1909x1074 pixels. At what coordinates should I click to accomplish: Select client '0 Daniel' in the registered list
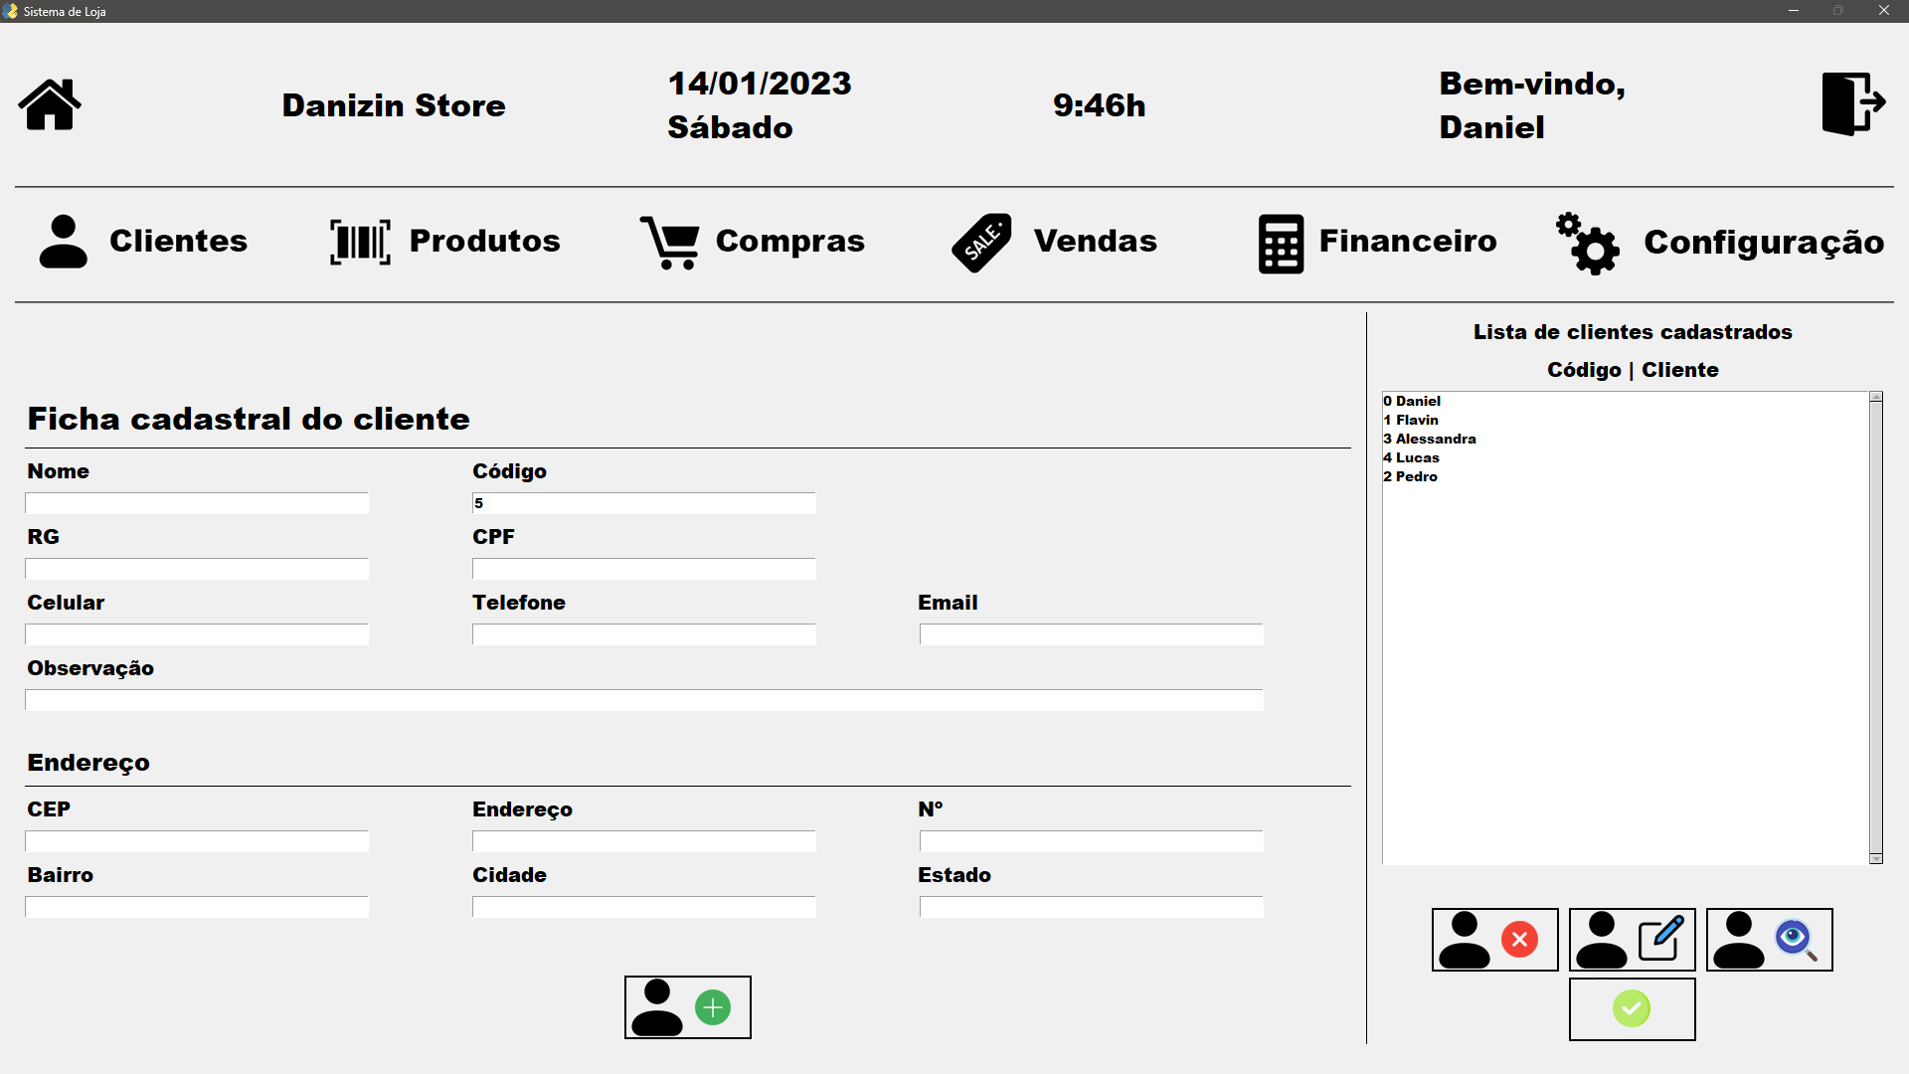pos(1413,400)
